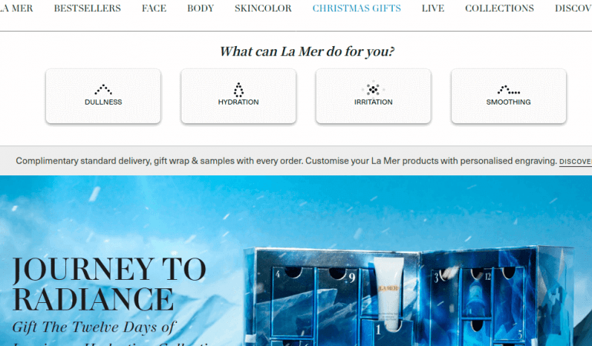Viewport: 592px width, 346px height.
Task: Choose the Irritation concern card
Action: pos(373,96)
